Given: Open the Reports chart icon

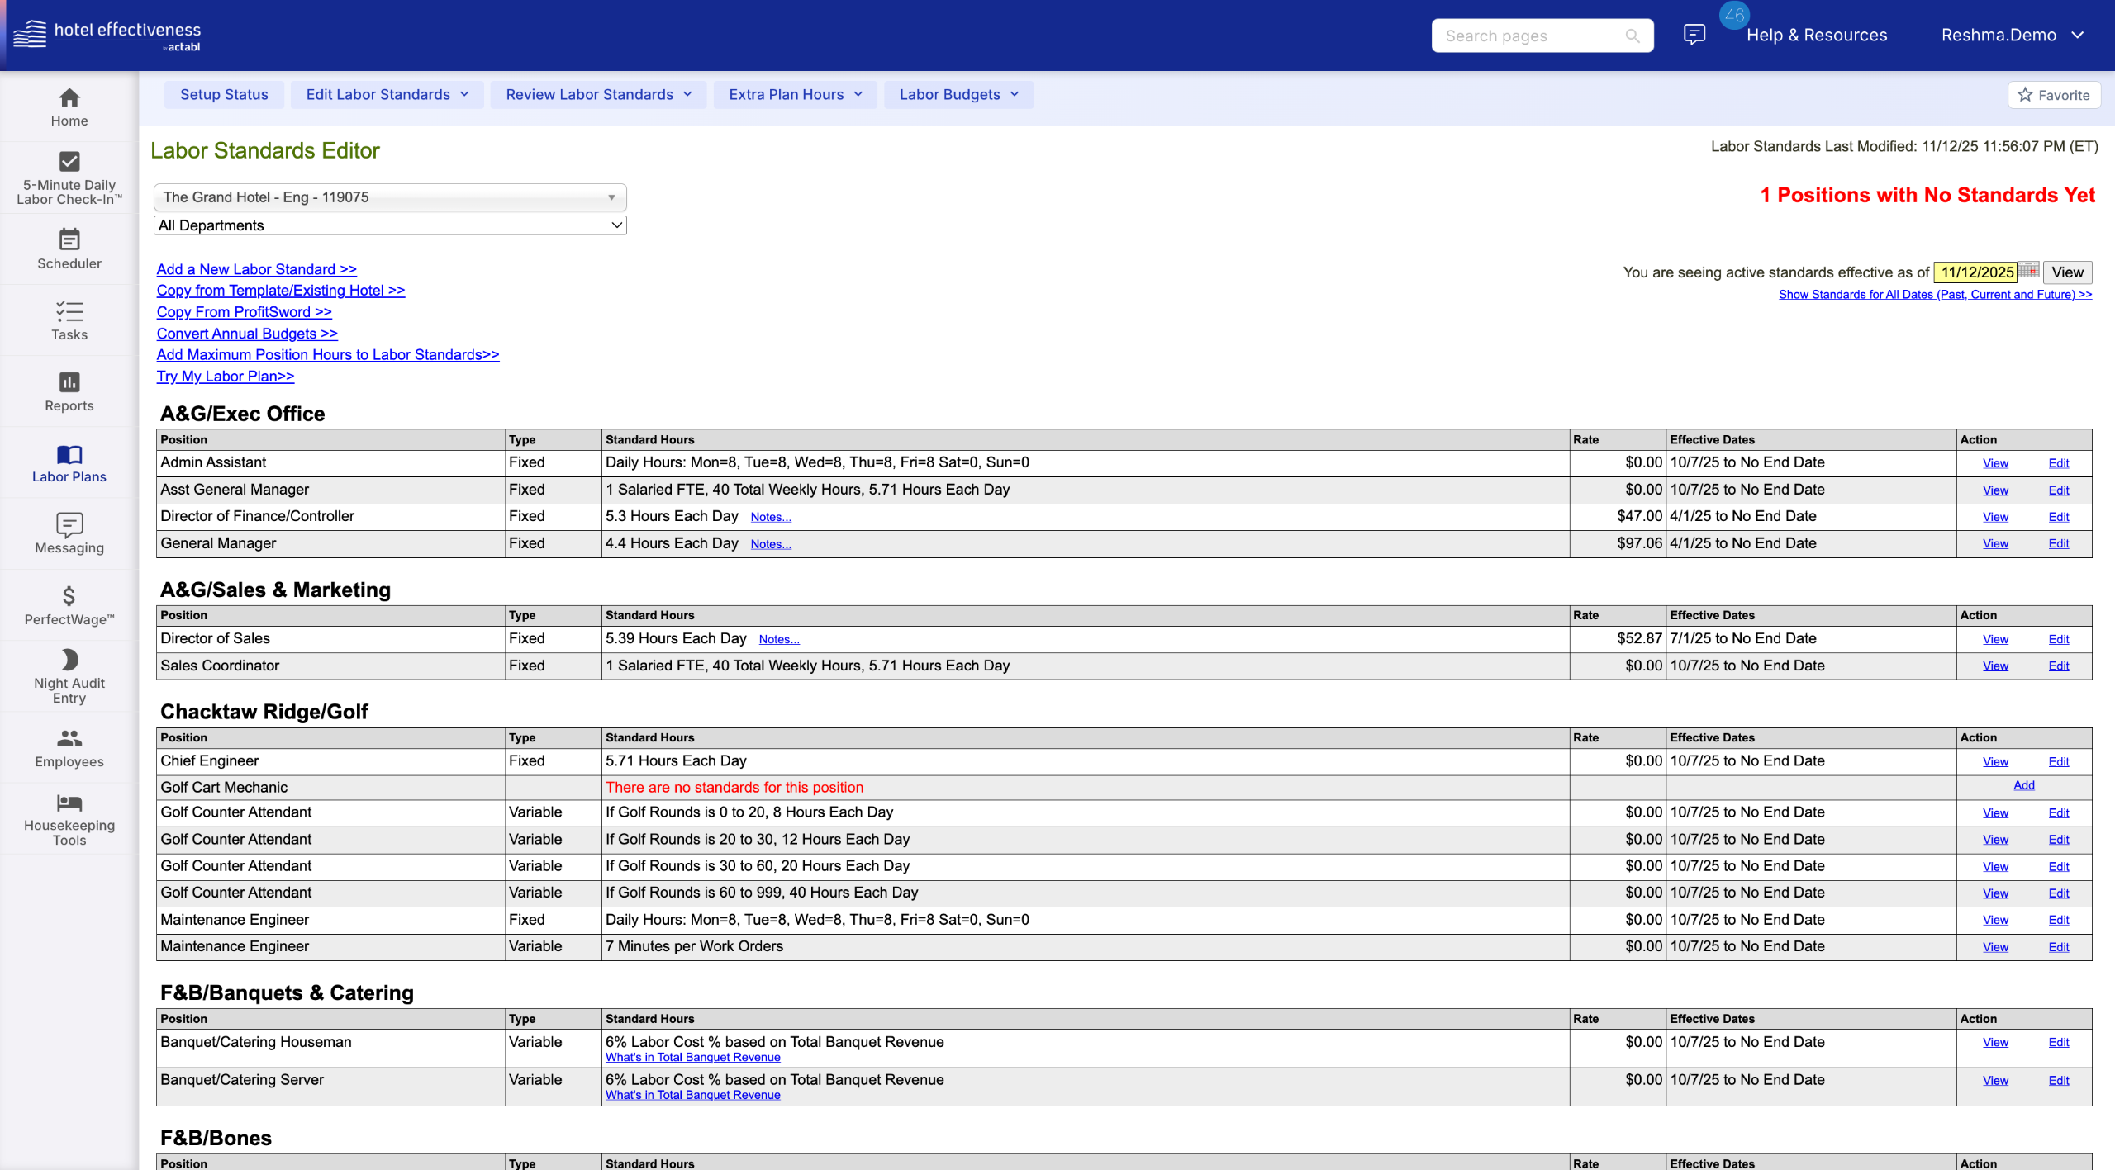Looking at the screenshot, I should pos(69,382).
